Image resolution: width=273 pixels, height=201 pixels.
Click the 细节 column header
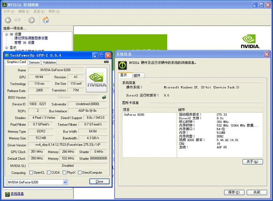tap(220, 110)
